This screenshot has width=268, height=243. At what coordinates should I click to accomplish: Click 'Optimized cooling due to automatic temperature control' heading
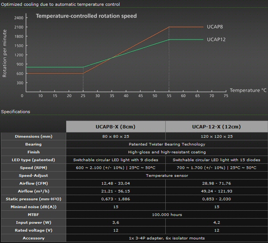[x=60, y=4]
